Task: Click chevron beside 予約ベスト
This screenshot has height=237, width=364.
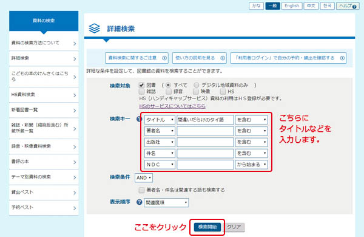Action: 75,208
